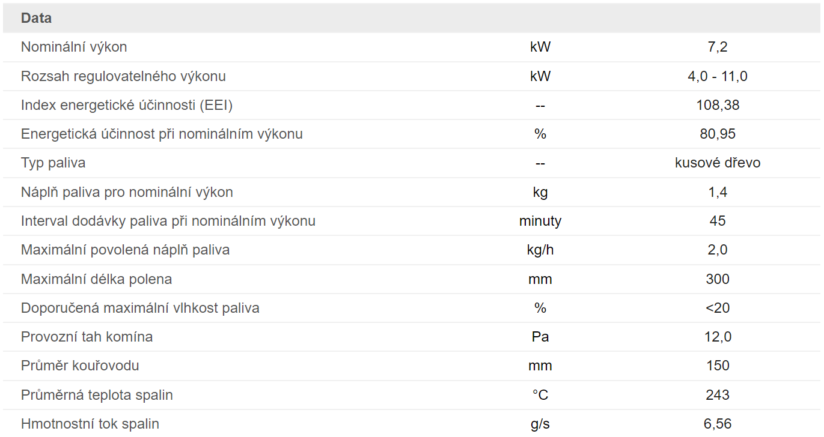824x437 pixels.
Task: Click the 108,38 EEI value
Action: click(718, 105)
